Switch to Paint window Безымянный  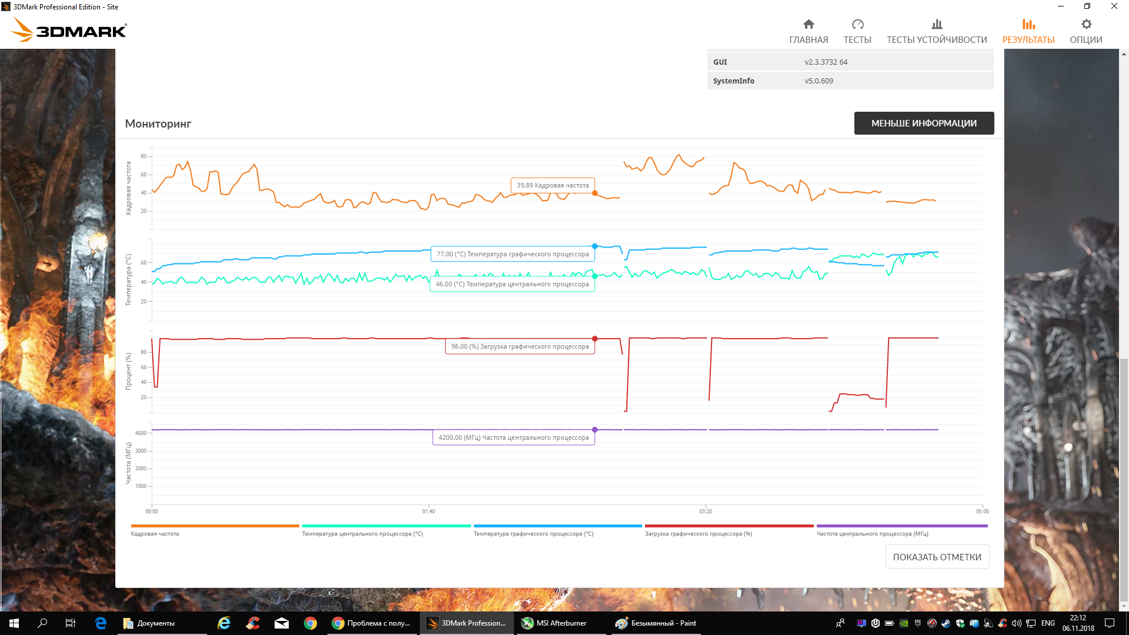click(656, 623)
